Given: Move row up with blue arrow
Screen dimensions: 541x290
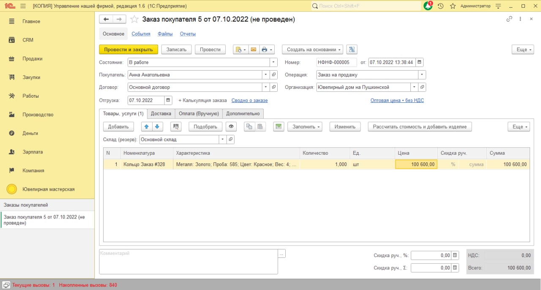Looking at the screenshot, I should pyautogui.click(x=147, y=126).
